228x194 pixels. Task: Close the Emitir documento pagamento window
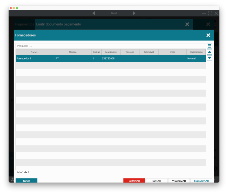coord(187,24)
